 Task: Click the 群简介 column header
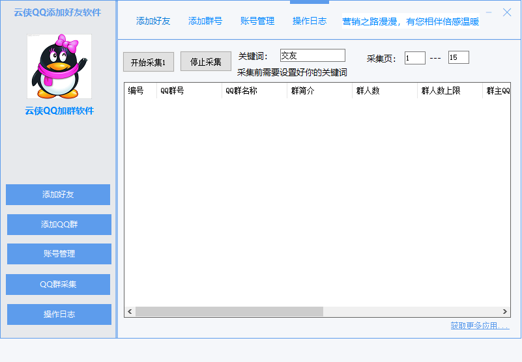[319, 90]
